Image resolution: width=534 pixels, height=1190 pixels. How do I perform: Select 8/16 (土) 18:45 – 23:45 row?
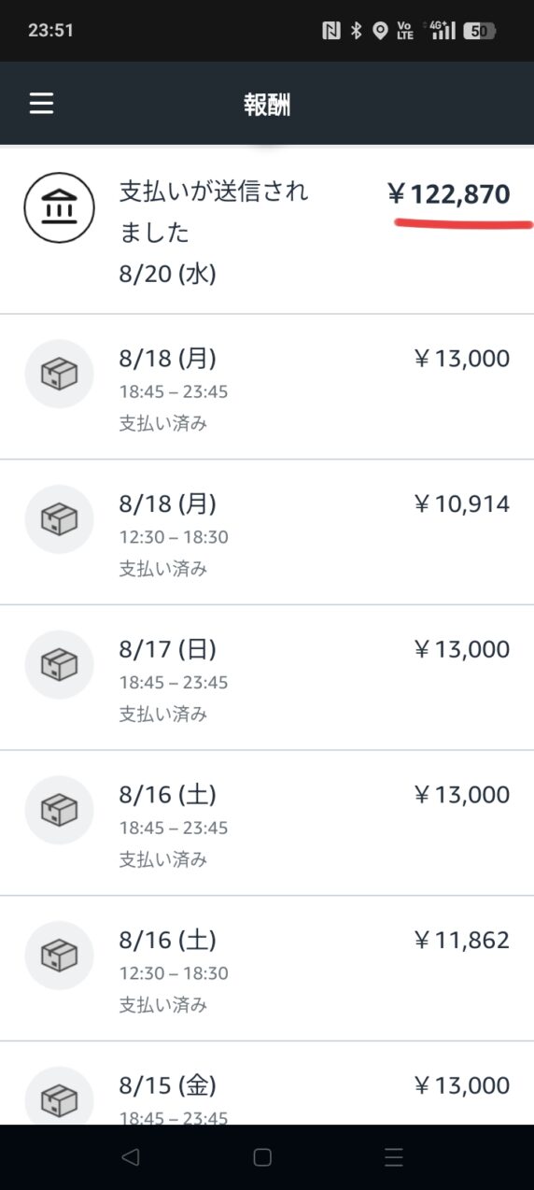pos(267,823)
